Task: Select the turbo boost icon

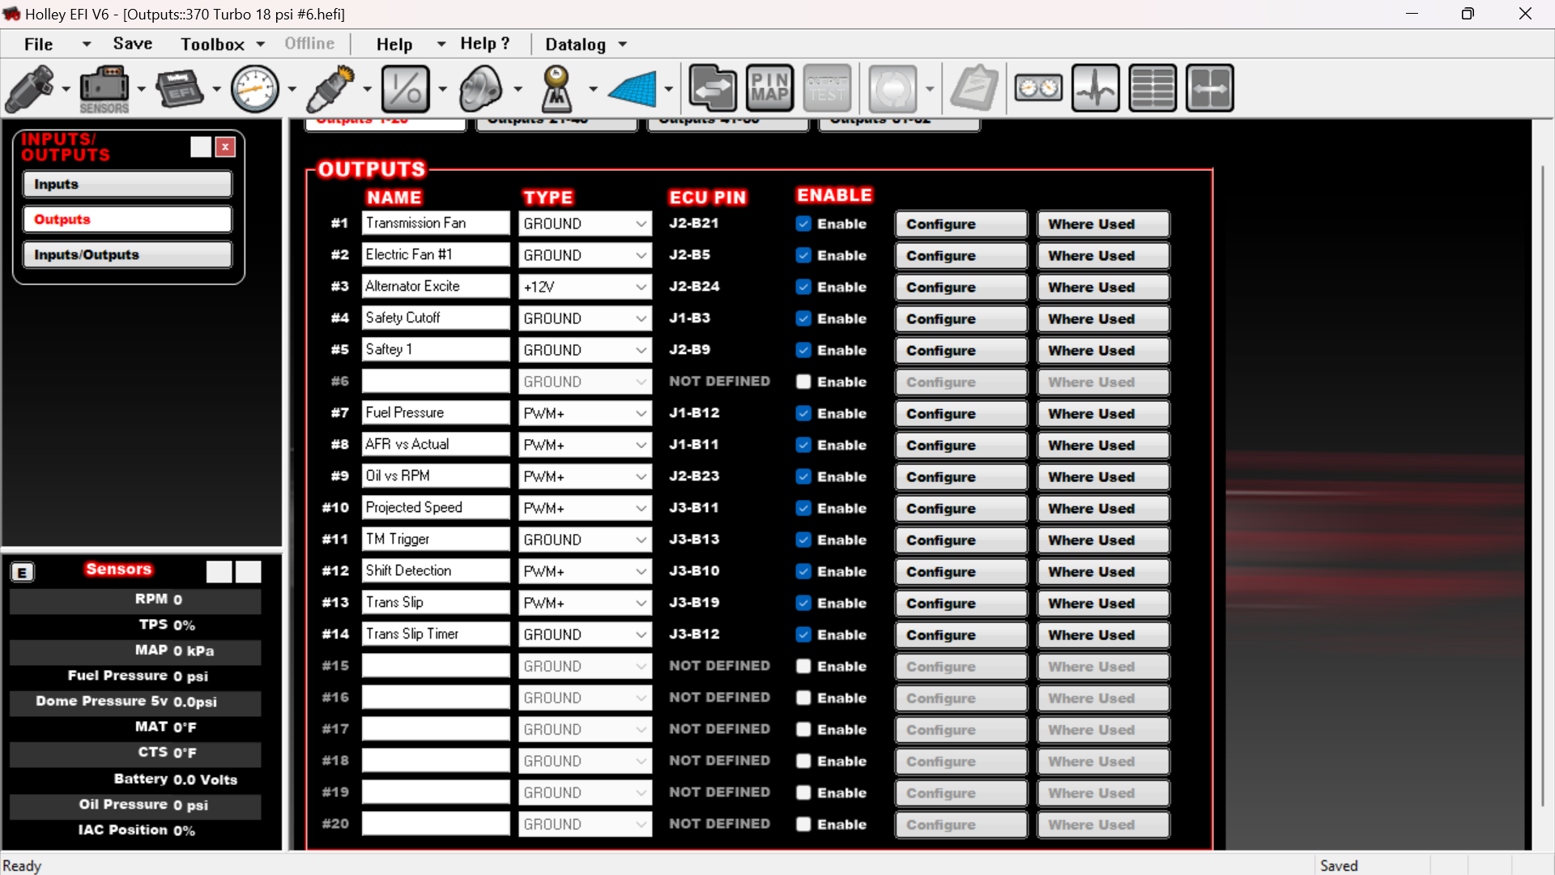Action: coord(481,88)
